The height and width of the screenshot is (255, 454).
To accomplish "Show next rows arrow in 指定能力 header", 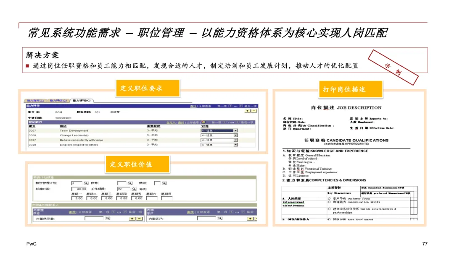I will 238,122.
